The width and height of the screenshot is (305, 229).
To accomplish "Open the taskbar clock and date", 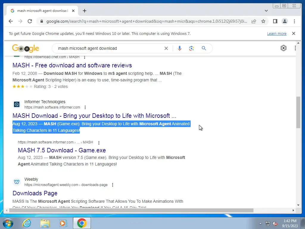I will (x=290, y=223).
